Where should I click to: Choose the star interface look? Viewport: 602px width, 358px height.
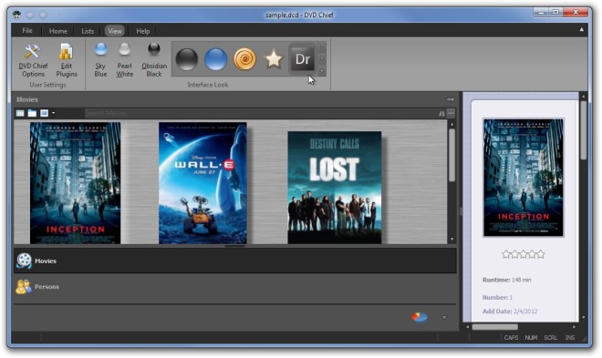(274, 59)
